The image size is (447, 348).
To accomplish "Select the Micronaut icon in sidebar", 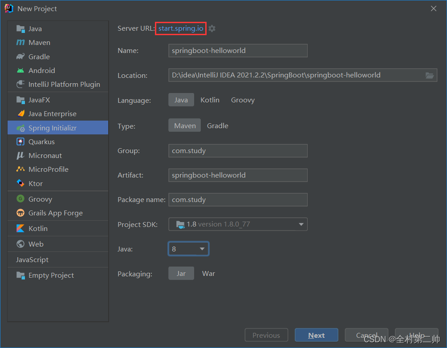I will tap(20, 155).
